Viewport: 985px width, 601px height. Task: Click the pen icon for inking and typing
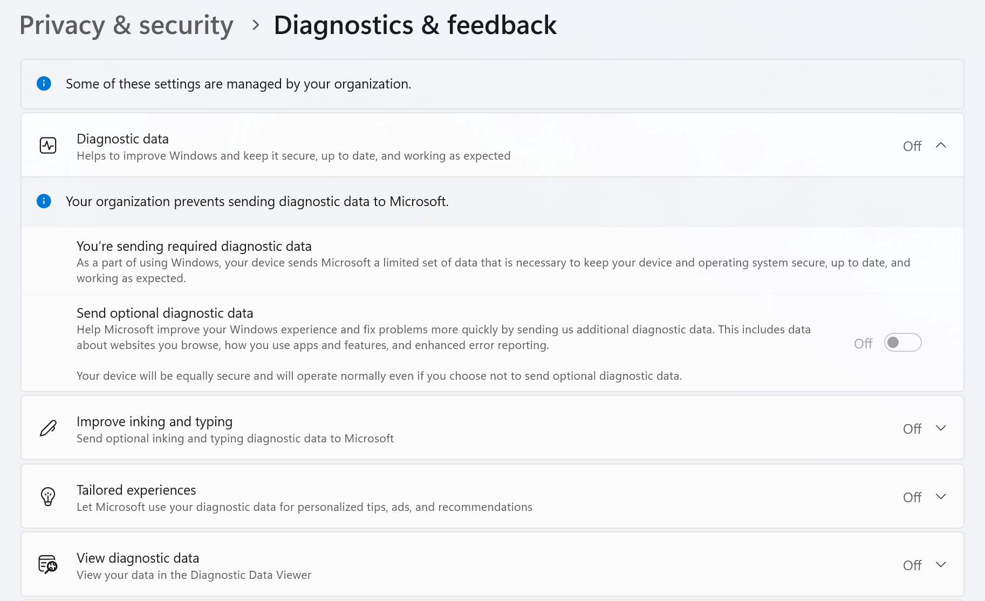[48, 428]
